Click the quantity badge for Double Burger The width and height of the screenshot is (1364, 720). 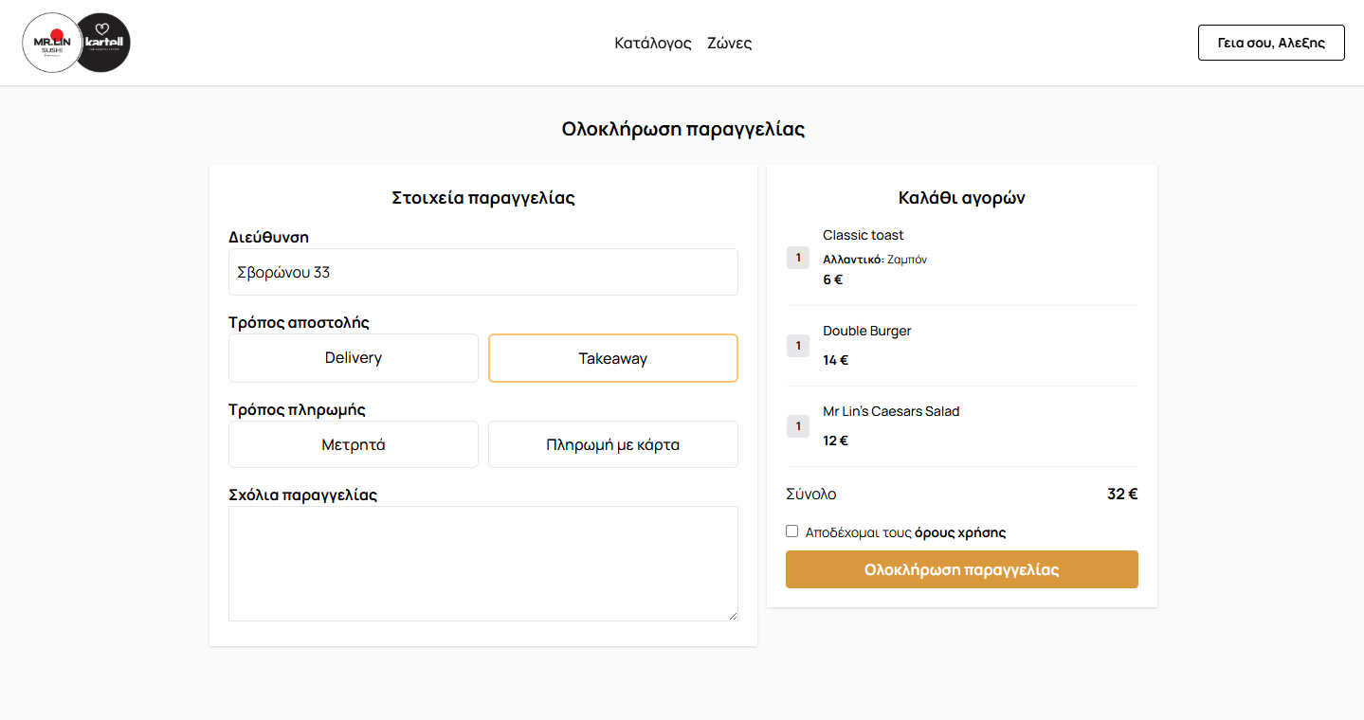(797, 346)
